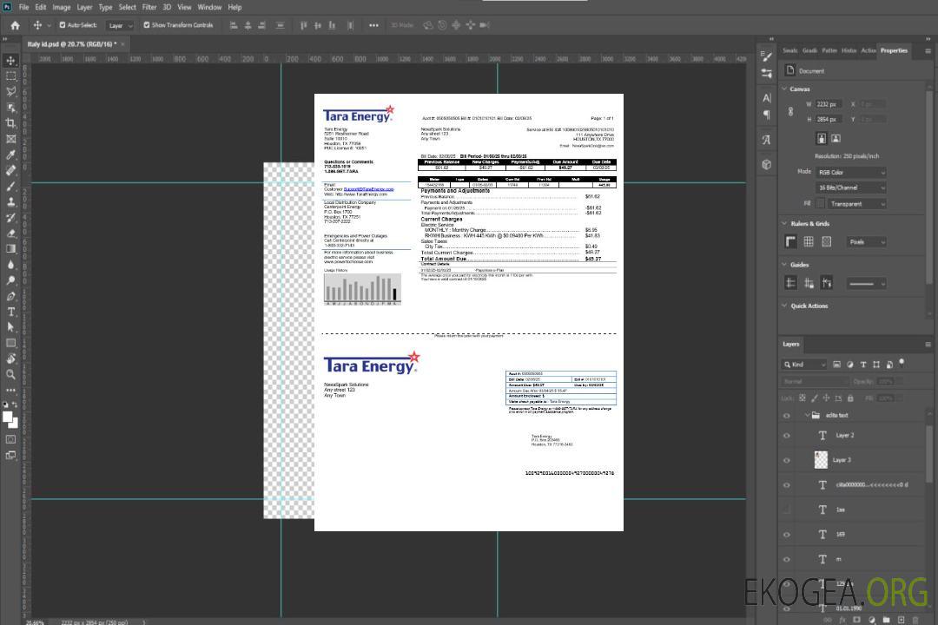Select the Layer 3 layer
The image size is (938, 625).
[x=842, y=459]
